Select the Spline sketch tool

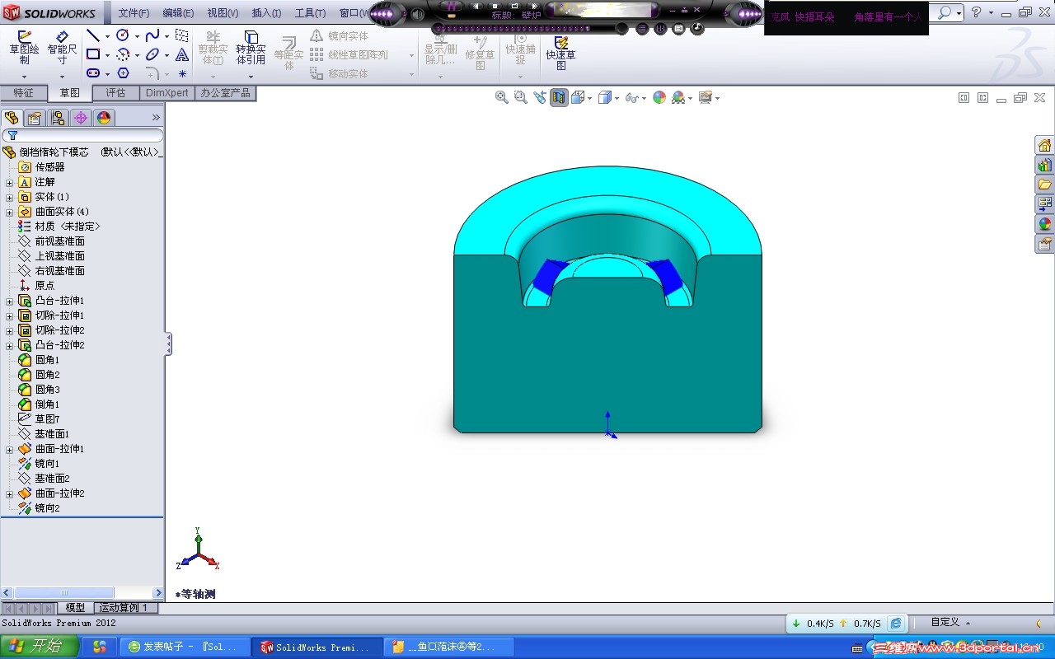152,35
